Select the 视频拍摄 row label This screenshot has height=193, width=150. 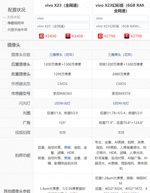pos(23,132)
